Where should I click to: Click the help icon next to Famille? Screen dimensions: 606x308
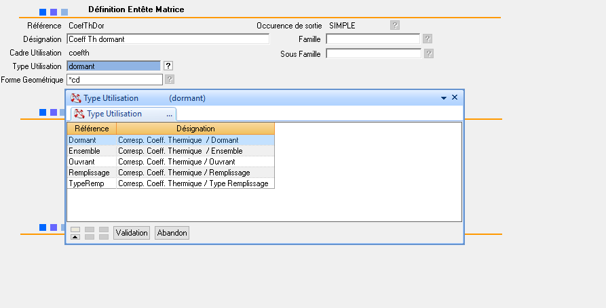pos(428,39)
